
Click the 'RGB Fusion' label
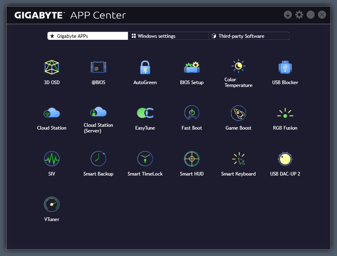pyautogui.click(x=285, y=128)
